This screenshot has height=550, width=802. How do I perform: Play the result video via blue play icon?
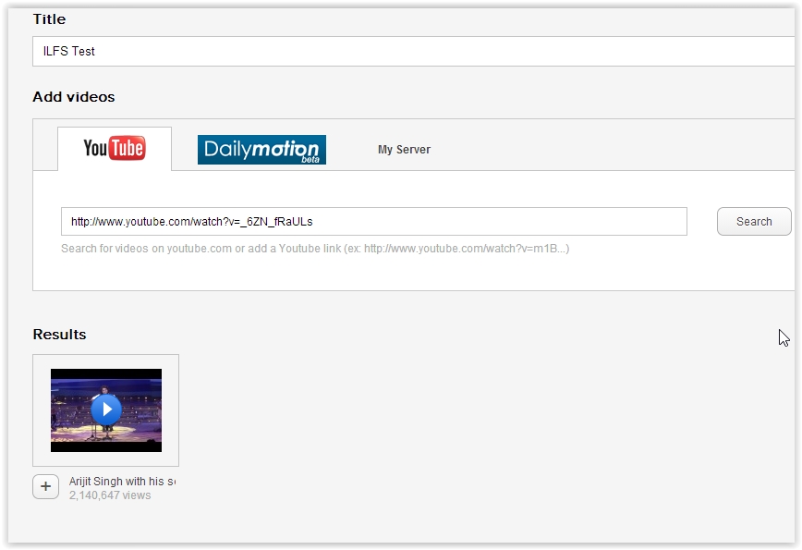pos(106,409)
